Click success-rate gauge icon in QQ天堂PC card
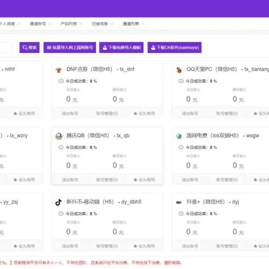The width and height of the screenshot is (269, 269). coord(181,81)
